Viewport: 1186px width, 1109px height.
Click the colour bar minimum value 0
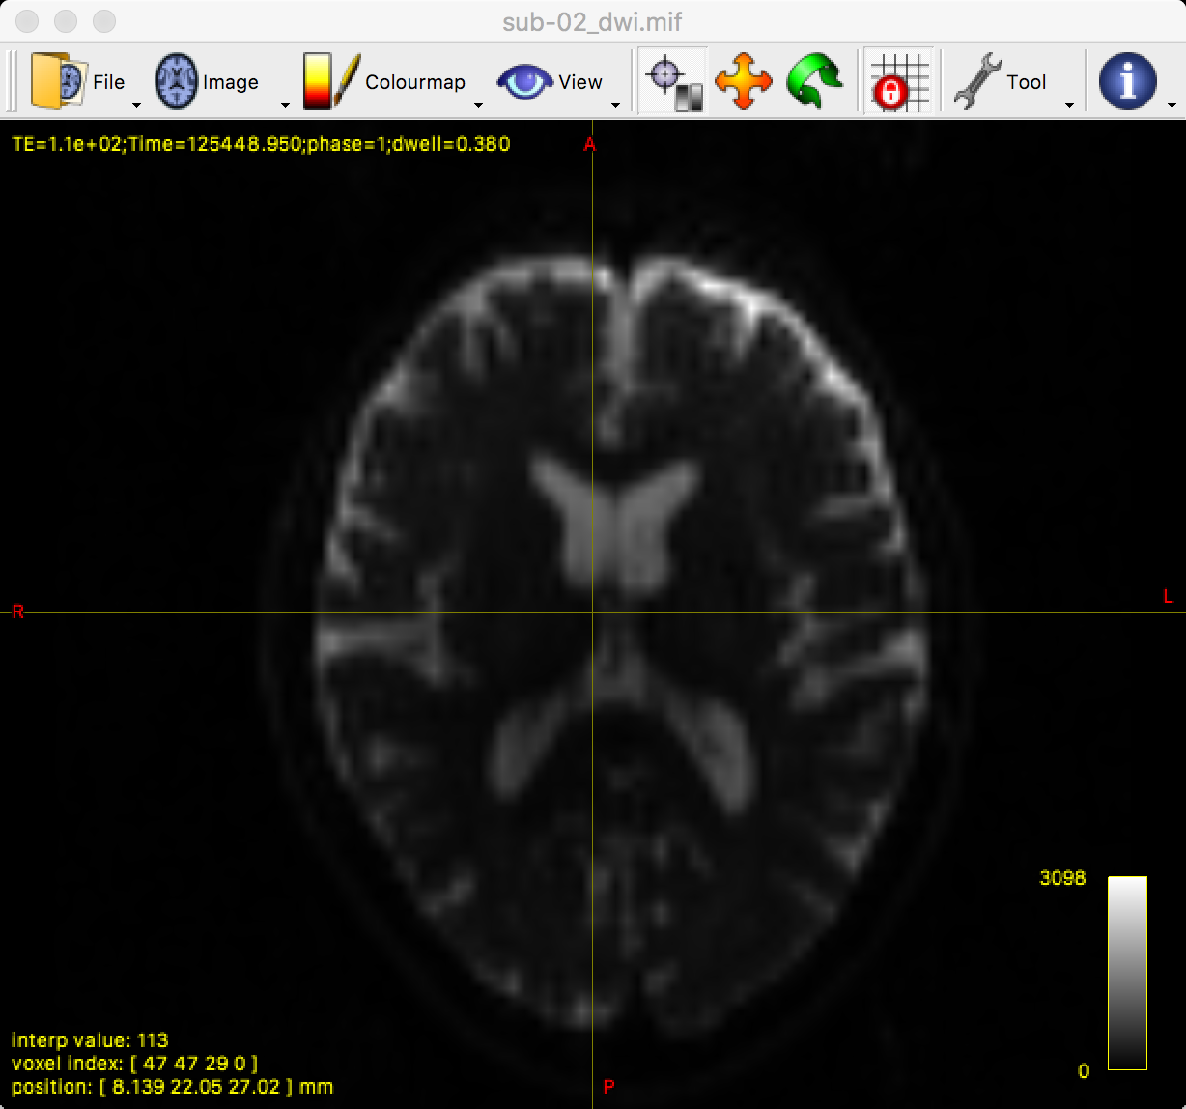pyautogui.click(x=1083, y=1070)
